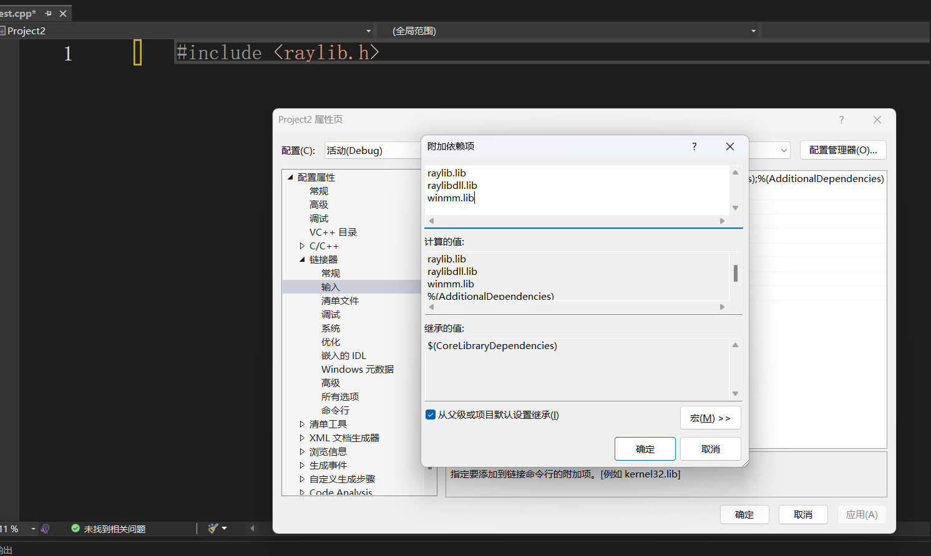Click the backward navigation arrow near Code Cleanup
The height and width of the screenshot is (556, 931).
[x=252, y=528]
